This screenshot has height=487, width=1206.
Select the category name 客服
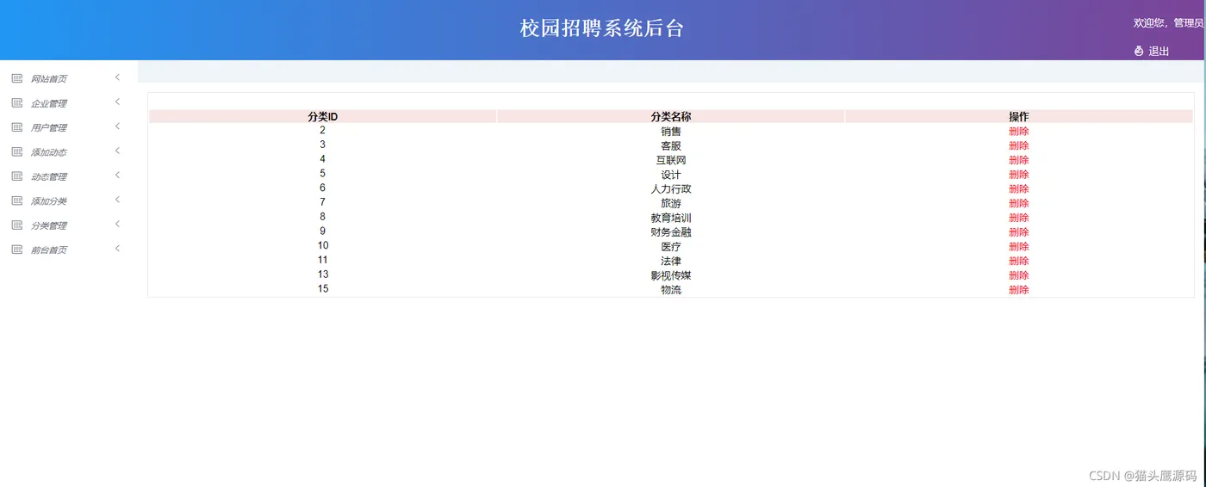671,145
